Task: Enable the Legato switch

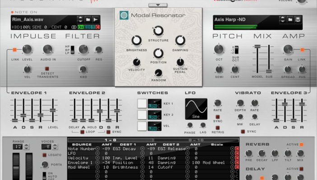Action: click(x=45, y=154)
